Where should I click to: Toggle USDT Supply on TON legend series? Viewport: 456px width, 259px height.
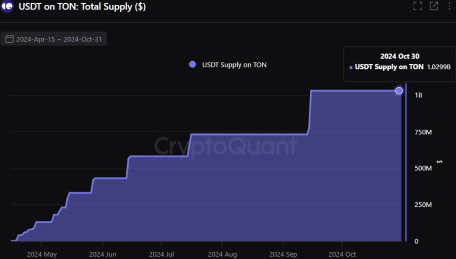pos(228,65)
